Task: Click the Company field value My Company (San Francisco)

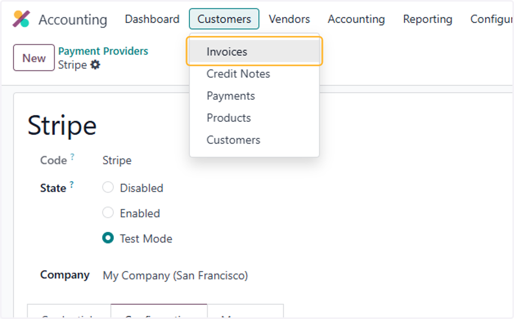Action: 175,275
